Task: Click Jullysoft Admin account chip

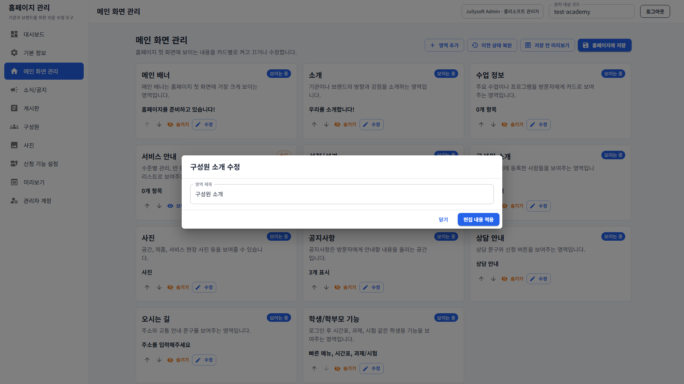Action: coord(502,11)
